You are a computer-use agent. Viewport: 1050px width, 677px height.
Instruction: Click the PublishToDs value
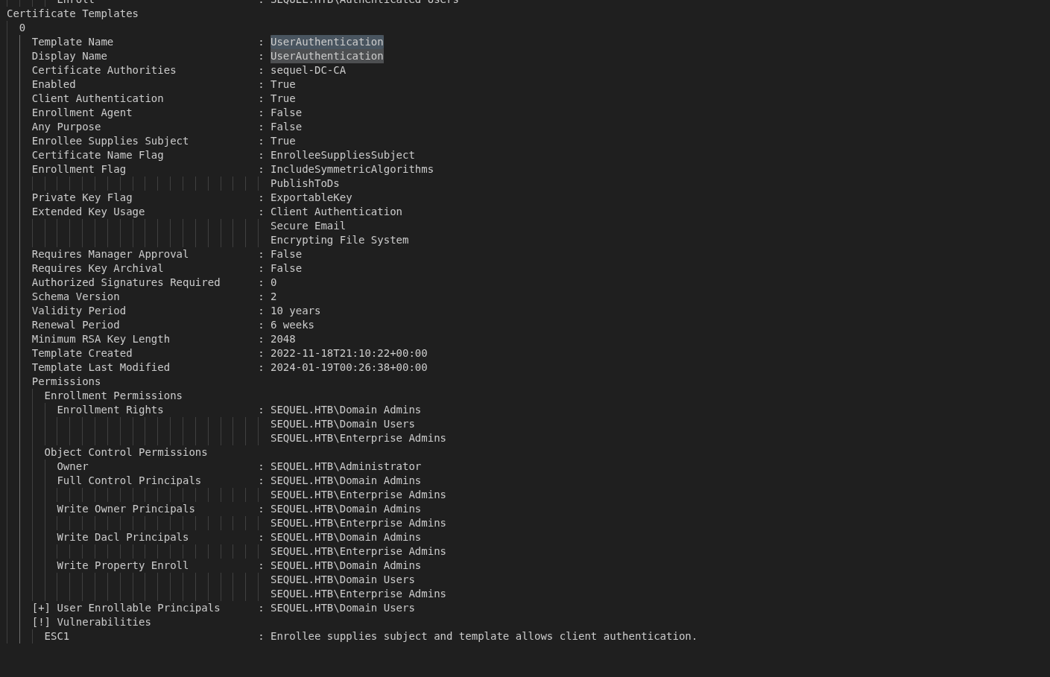click(x=305, y=183)
